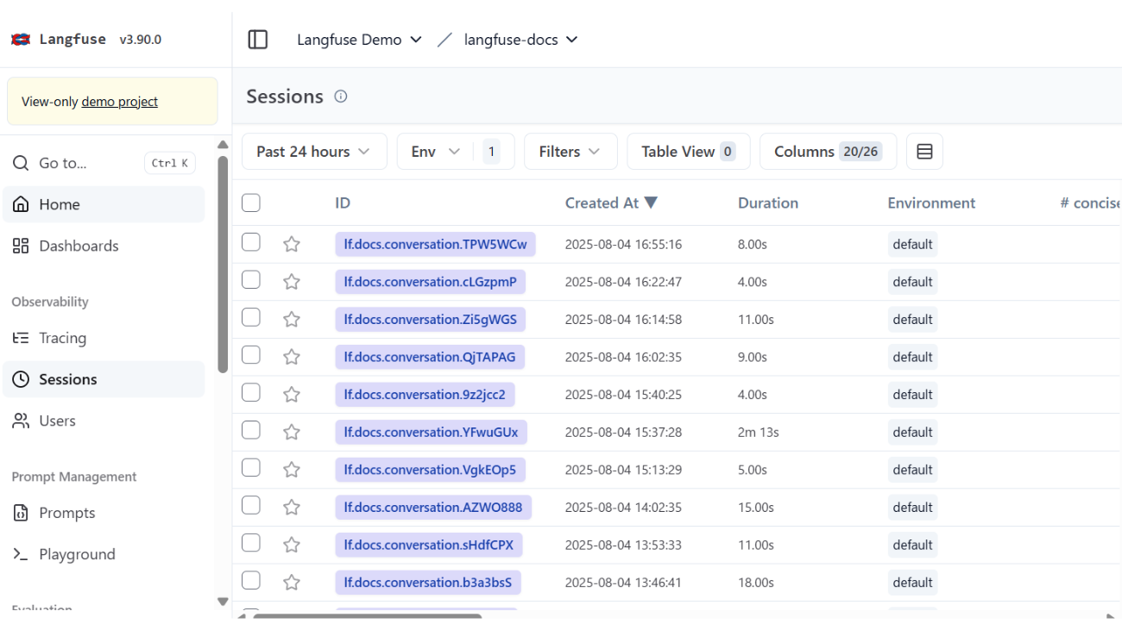Open the Past 24 hours time range dropdown
The width and height of the screenshot is (1122, 630).
click(x=314, y=152)
